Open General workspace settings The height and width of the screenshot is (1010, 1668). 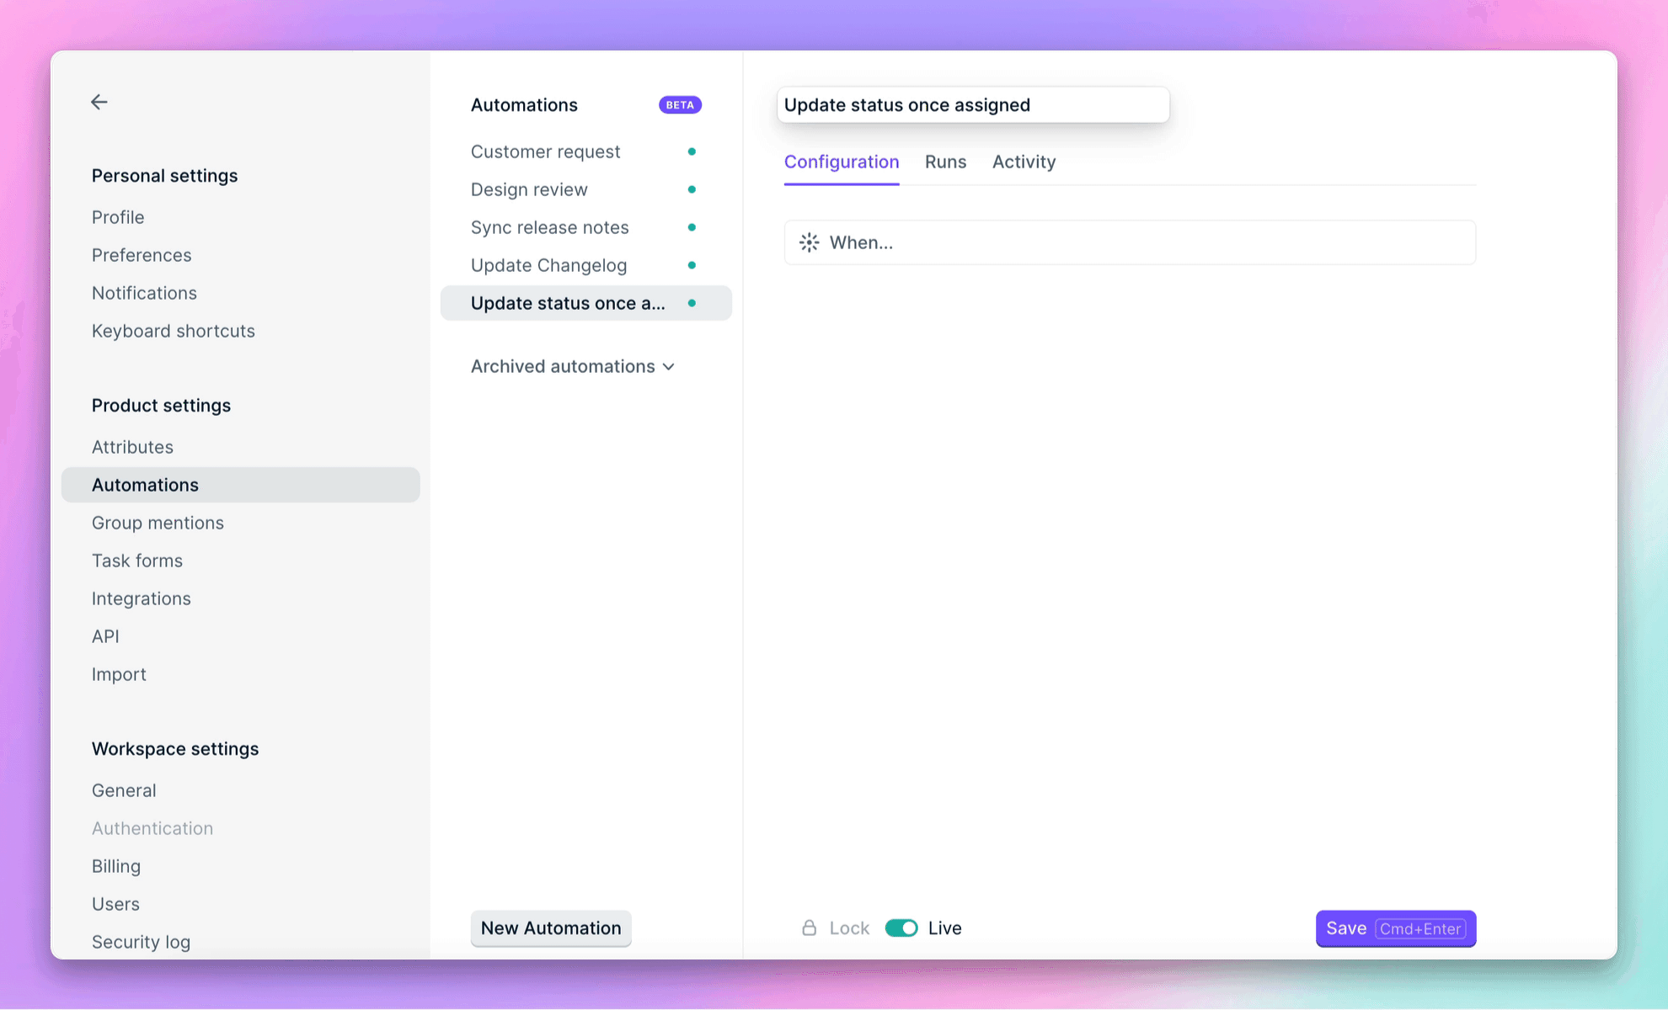pos(124,790)
